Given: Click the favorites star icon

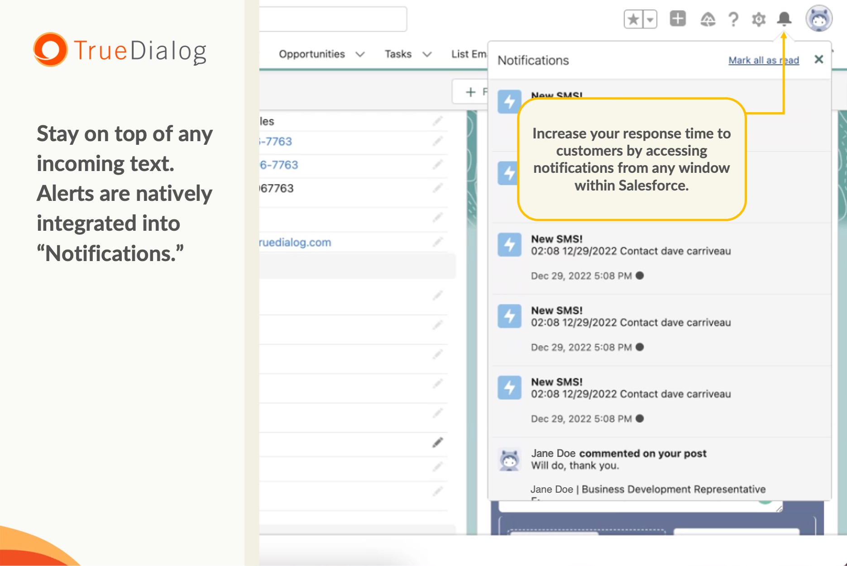Looking at the screenshot, I should (x=633, y=19).
